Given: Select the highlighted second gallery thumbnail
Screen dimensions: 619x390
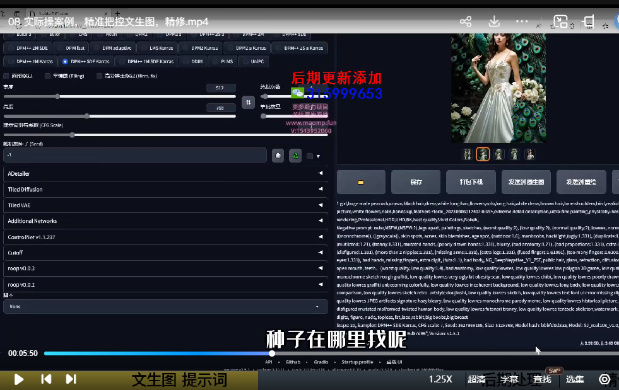Looking at the screenshot, I should pyautogui.click(x=483, y=154).
